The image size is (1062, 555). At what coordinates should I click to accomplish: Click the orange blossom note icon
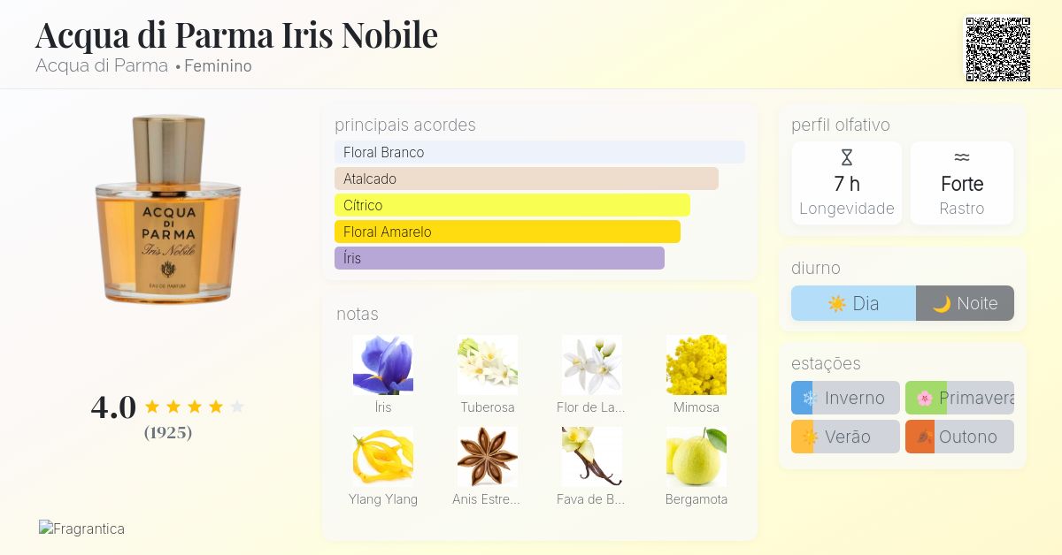pos(591,364)
